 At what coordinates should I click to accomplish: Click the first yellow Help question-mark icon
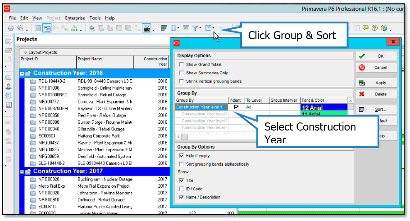point(375,28)
